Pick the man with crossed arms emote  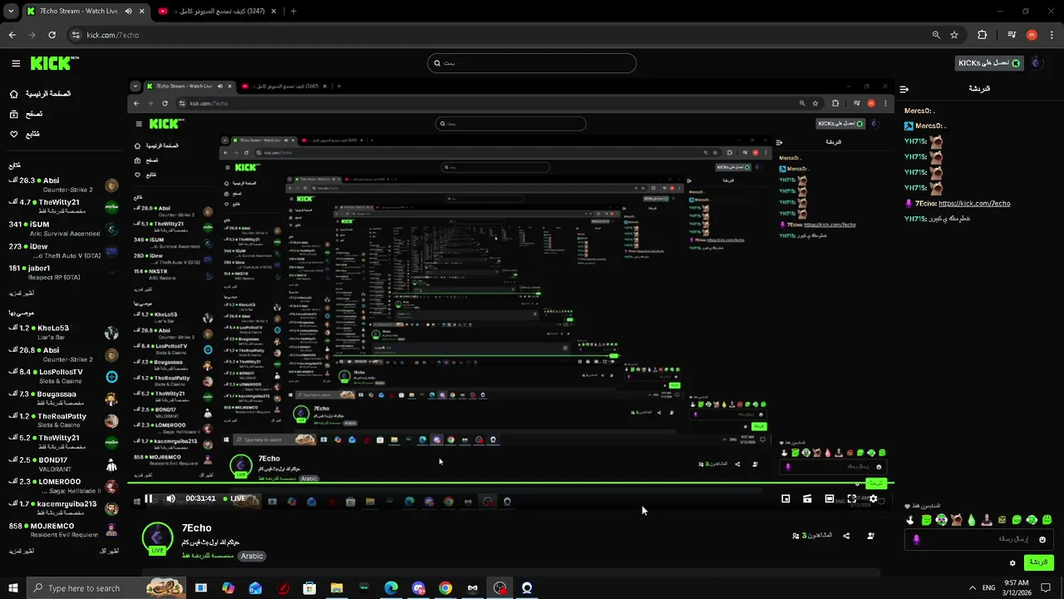[x=986, y=520]
